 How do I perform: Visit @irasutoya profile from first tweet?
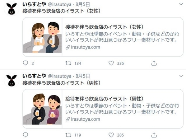[x=60, y=5]
